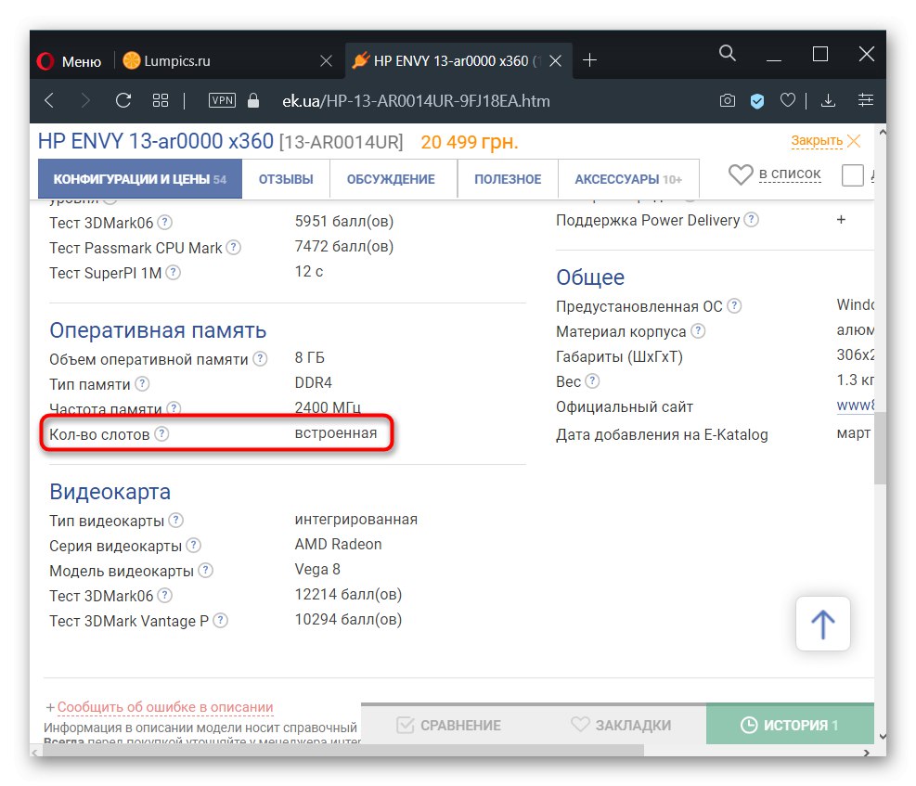
Task: Reload the page
Action: 123,100
